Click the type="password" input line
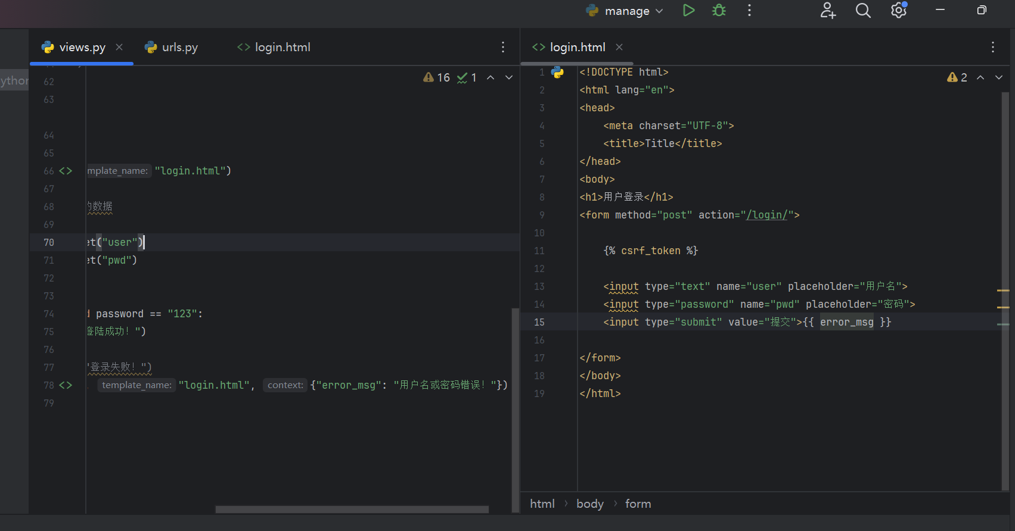 (759, 304)
